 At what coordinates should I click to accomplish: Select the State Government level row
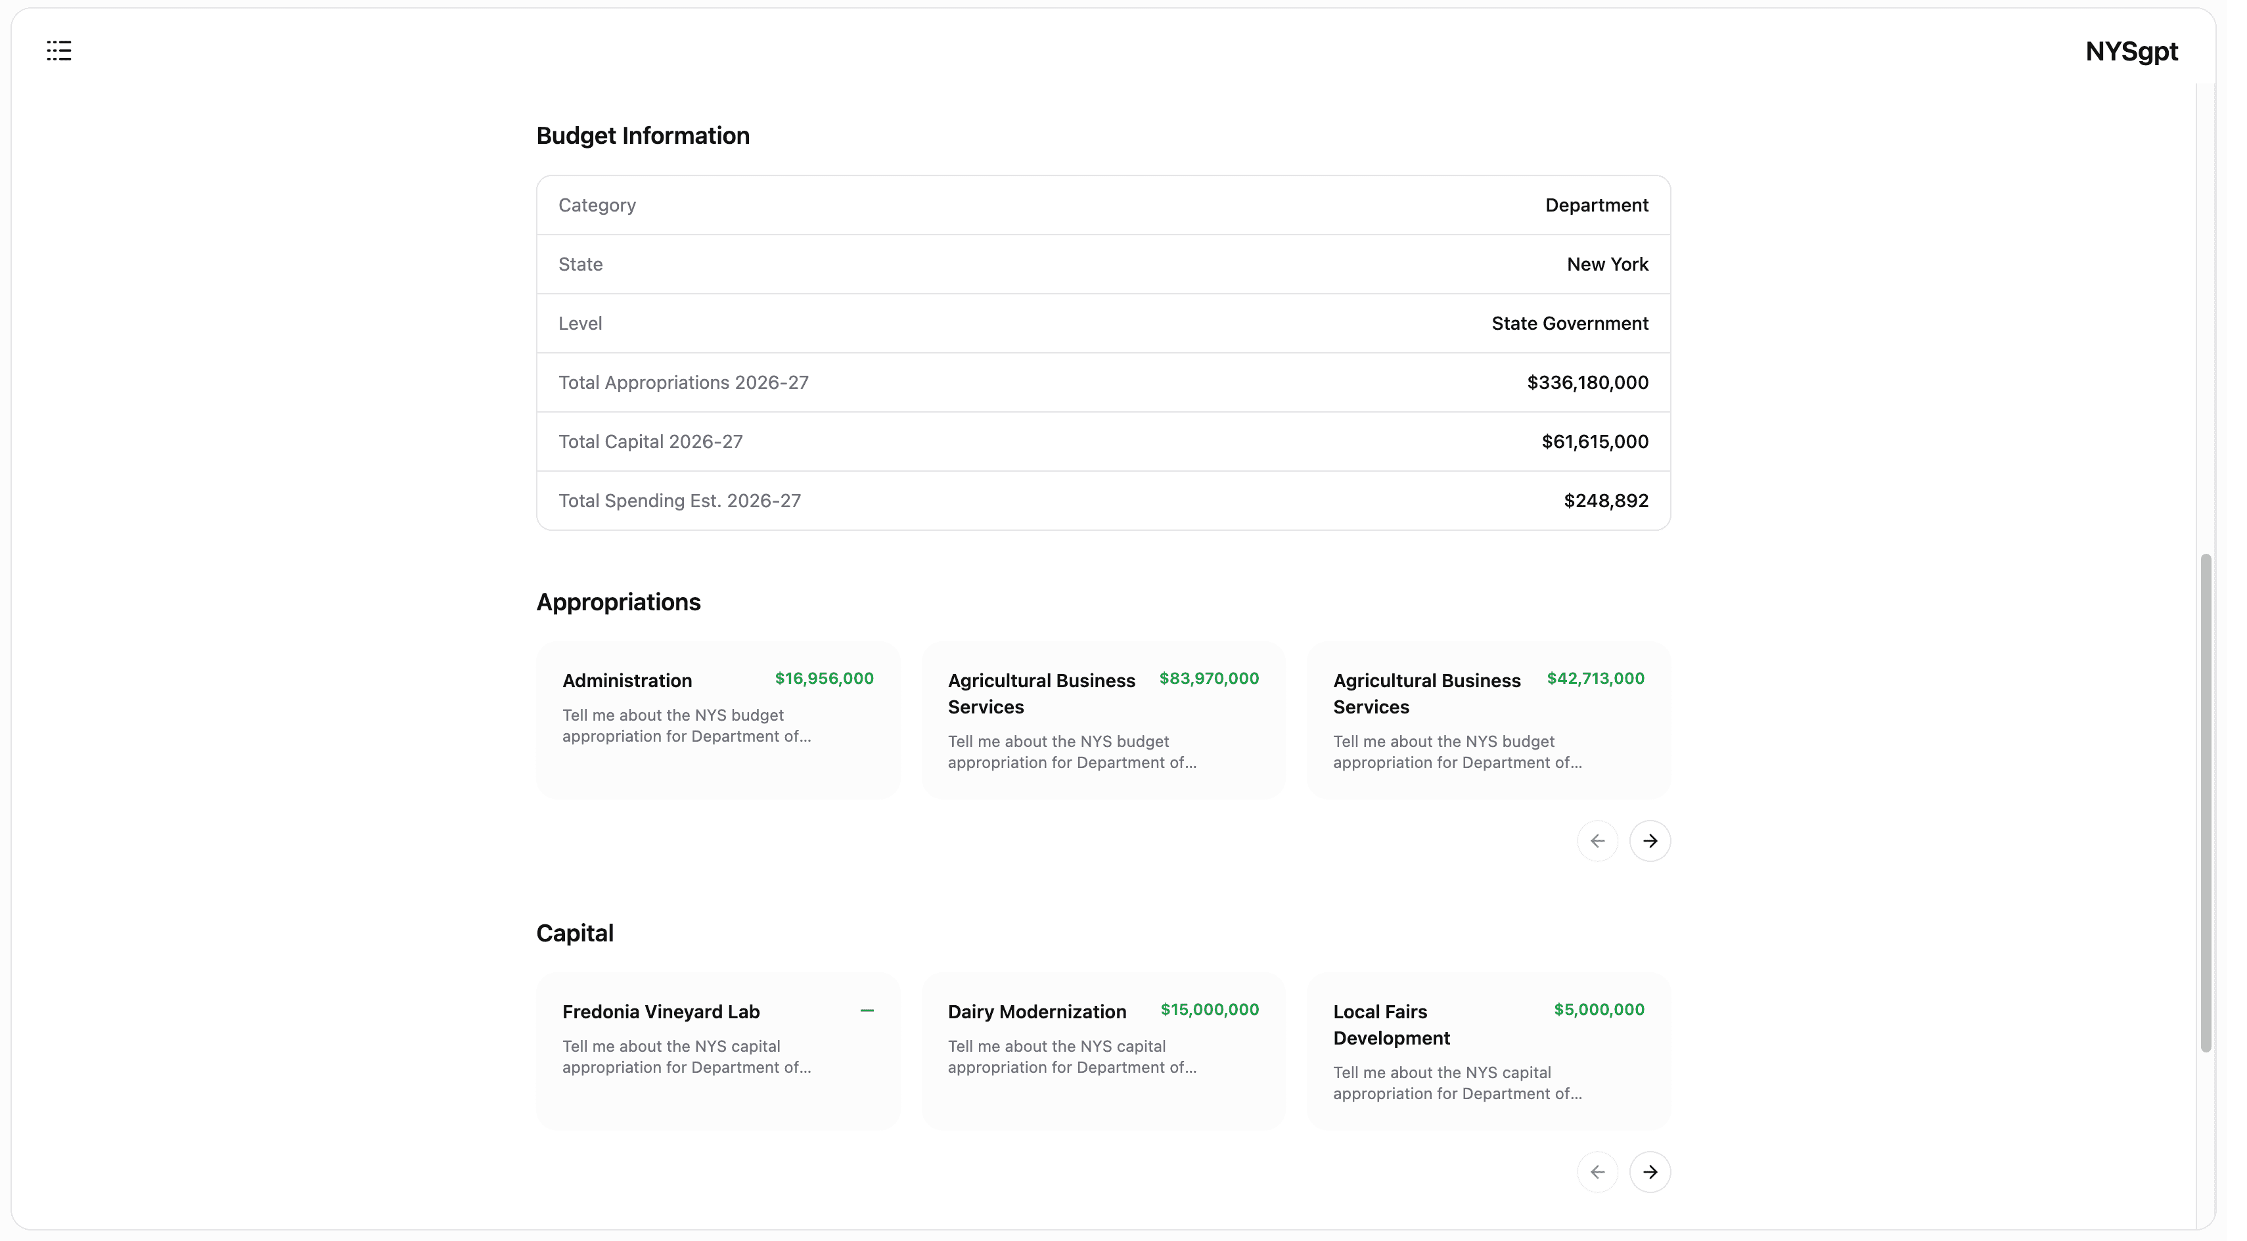click(1102, 323)
